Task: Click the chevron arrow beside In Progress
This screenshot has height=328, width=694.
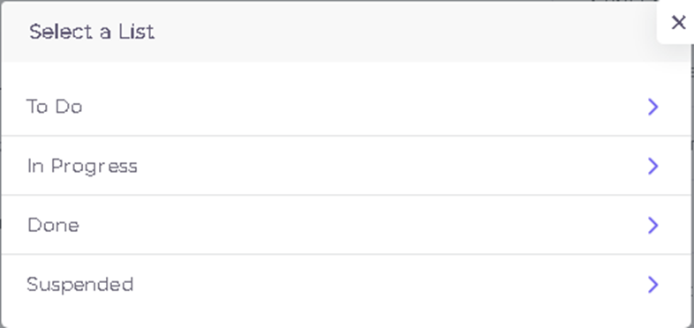Action: (x=653, y=167)
